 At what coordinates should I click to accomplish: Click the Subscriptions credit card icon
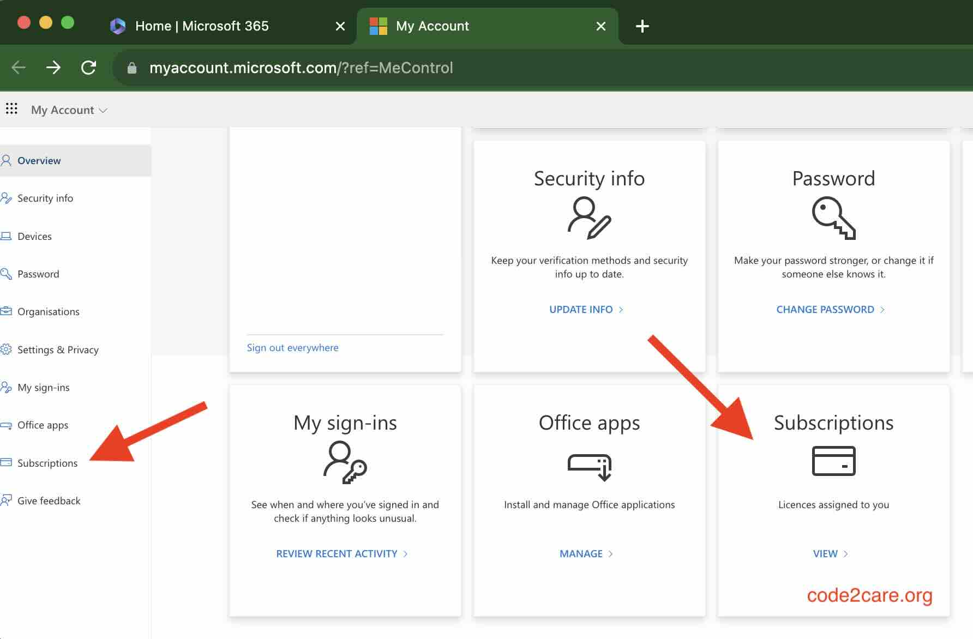(834, 461)
